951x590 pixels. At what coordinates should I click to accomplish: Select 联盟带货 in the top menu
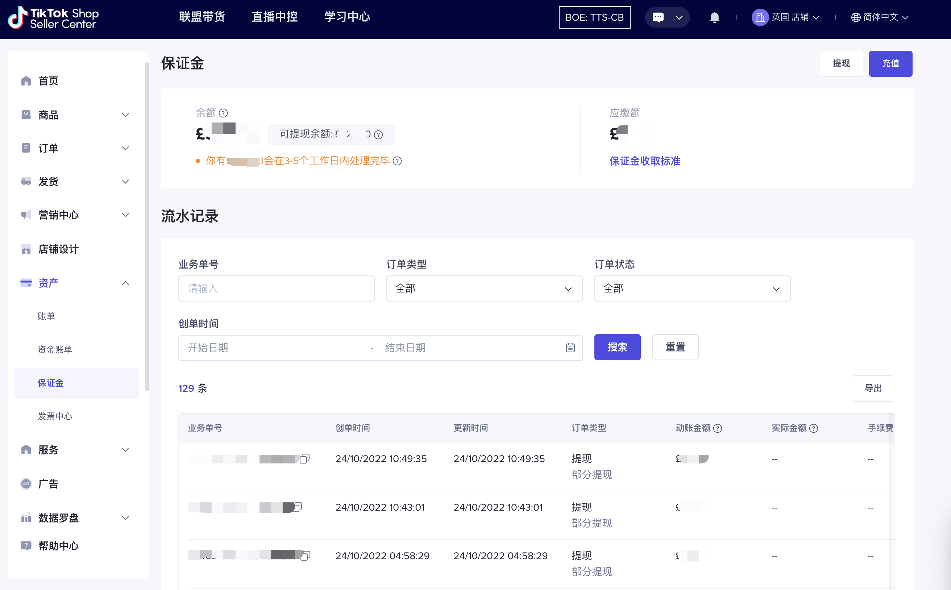coord(202,17)
